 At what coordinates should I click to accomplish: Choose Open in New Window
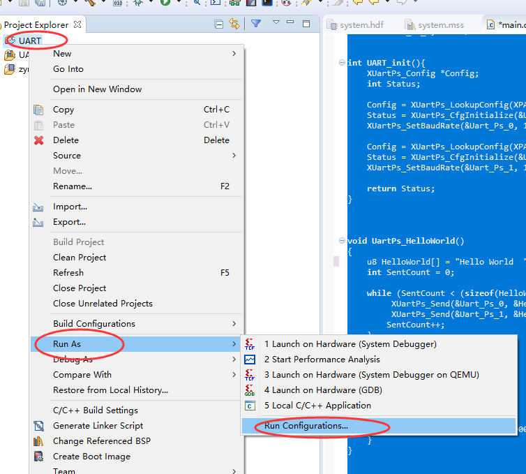coord(97,89)
